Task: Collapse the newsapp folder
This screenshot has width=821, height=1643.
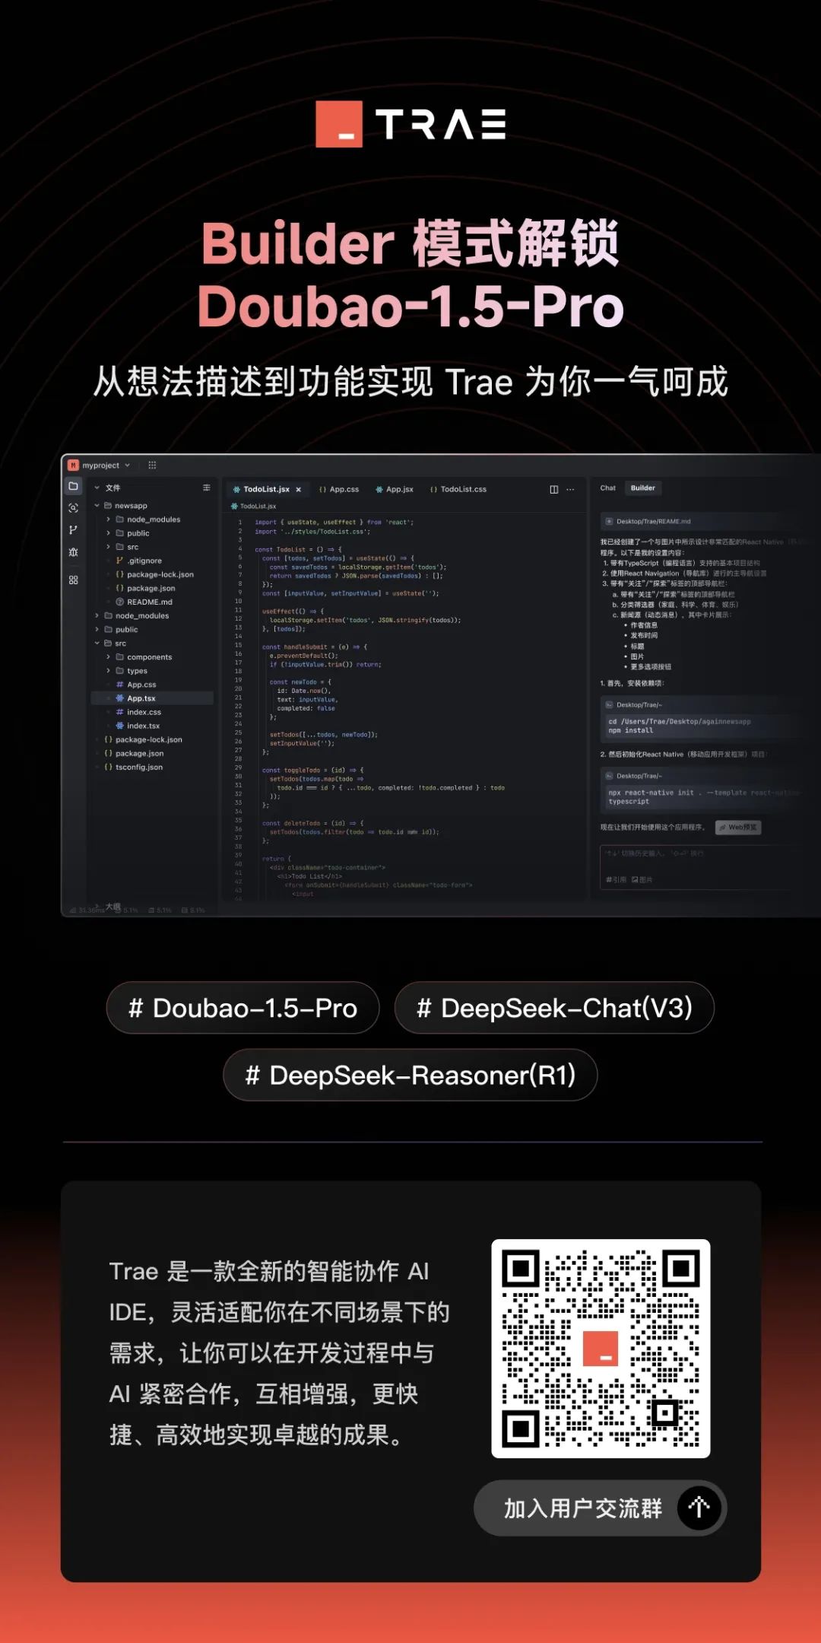Action: tap(97, 506)
